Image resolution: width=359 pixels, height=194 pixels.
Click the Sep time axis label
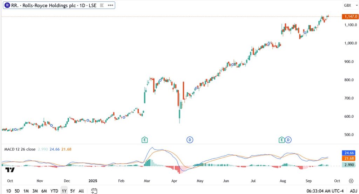(x=309, y=181)
